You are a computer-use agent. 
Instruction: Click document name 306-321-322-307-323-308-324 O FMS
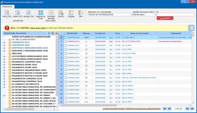click(x=139, y=78)
